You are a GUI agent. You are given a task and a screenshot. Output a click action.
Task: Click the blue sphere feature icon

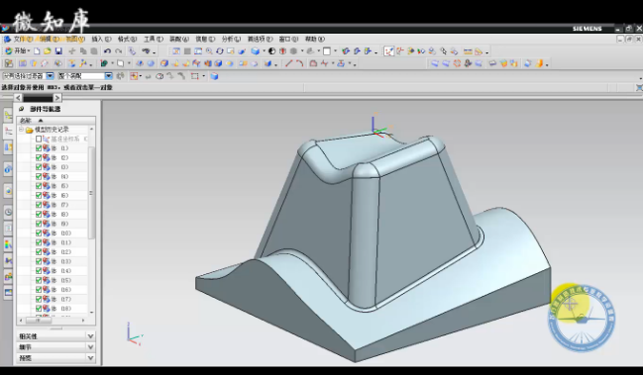[x=151, y=63]
